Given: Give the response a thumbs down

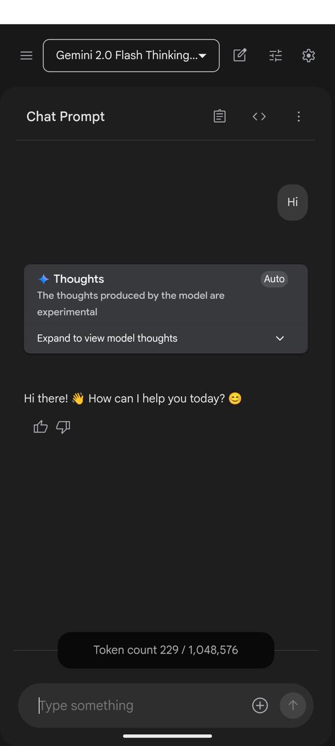Looking at the screenshot, I should coord(63,426).
